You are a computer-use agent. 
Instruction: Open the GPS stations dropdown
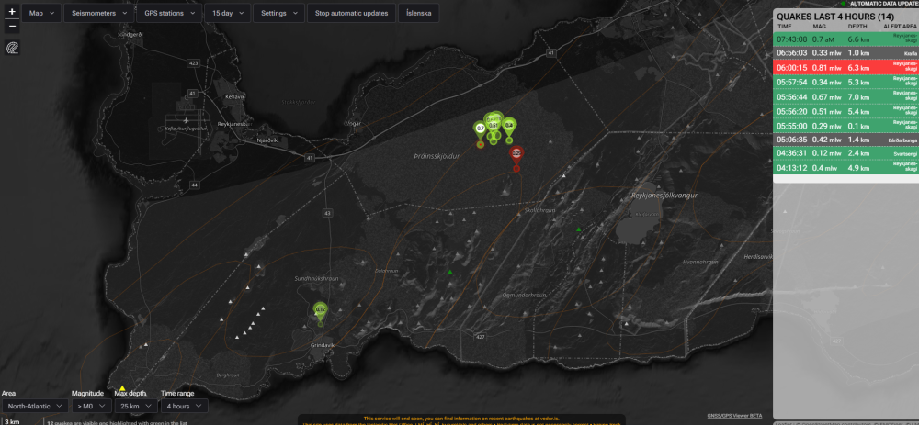click(x=168, y=14)
